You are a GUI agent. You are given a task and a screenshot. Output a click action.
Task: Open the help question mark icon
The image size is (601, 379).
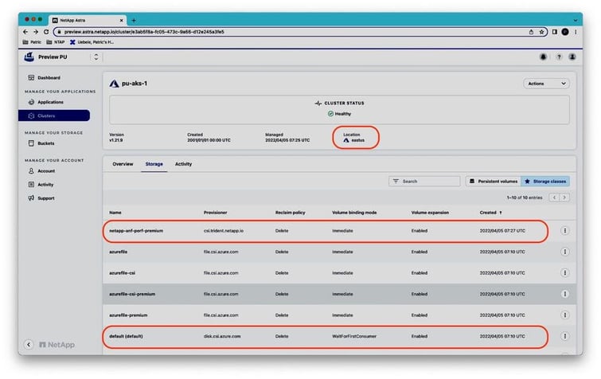tap(559, 57)
